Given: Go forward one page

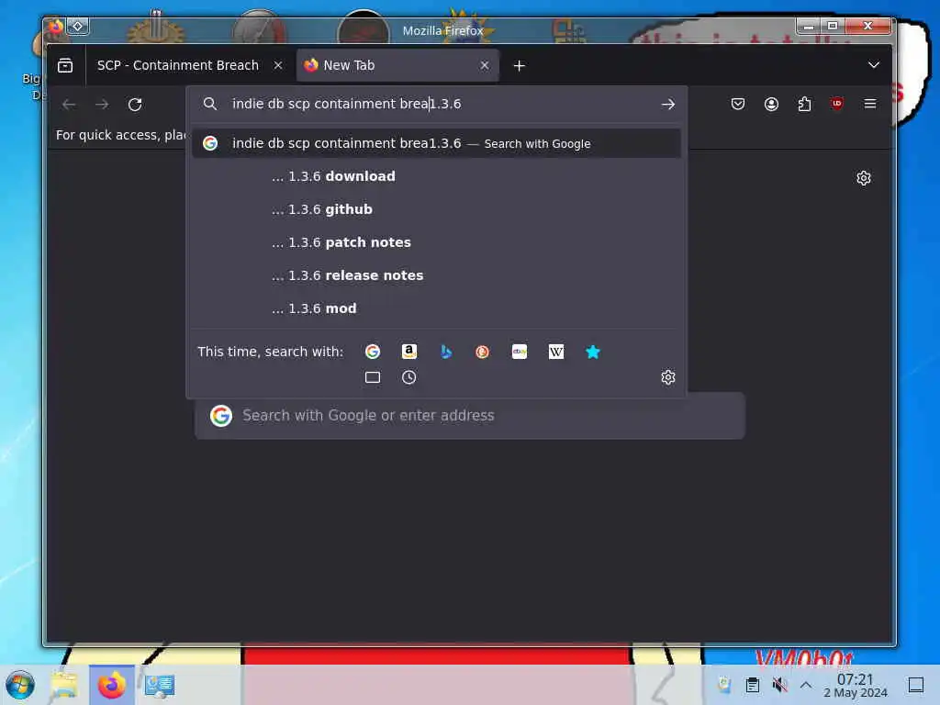Looking at the screenshot, I should (x=102, y=105).
